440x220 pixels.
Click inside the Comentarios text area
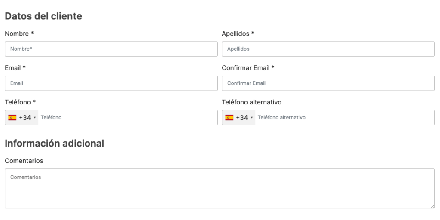pyautogui.click(x=220, y=189)
